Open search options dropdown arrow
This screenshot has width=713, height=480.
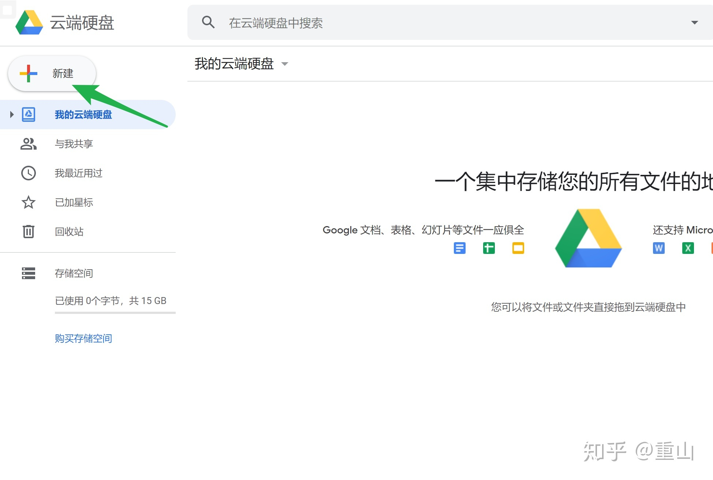point(694,23)
